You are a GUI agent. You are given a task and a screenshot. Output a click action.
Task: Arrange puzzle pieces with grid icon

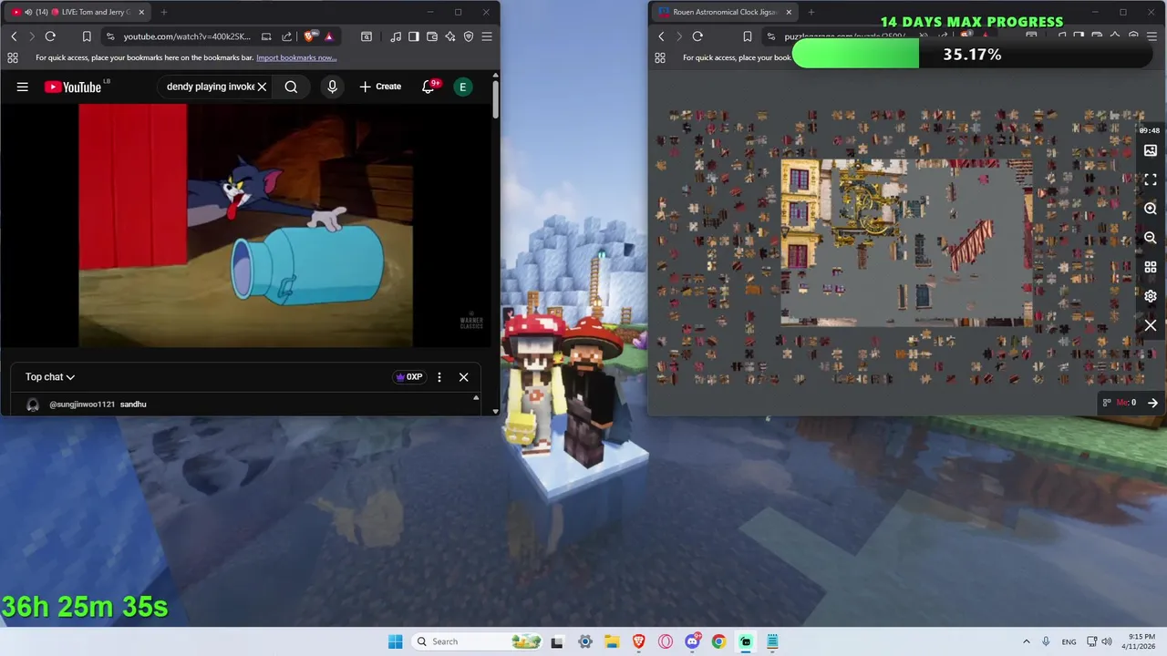point(1151,267)
